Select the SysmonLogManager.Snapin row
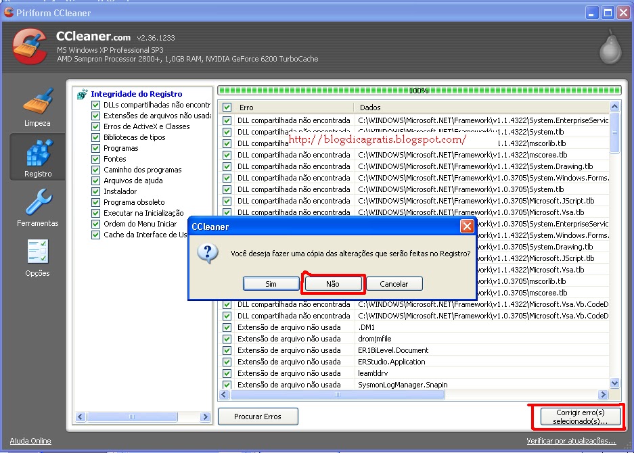Viewport: 634px width, 453px height. tap(414, 385)
